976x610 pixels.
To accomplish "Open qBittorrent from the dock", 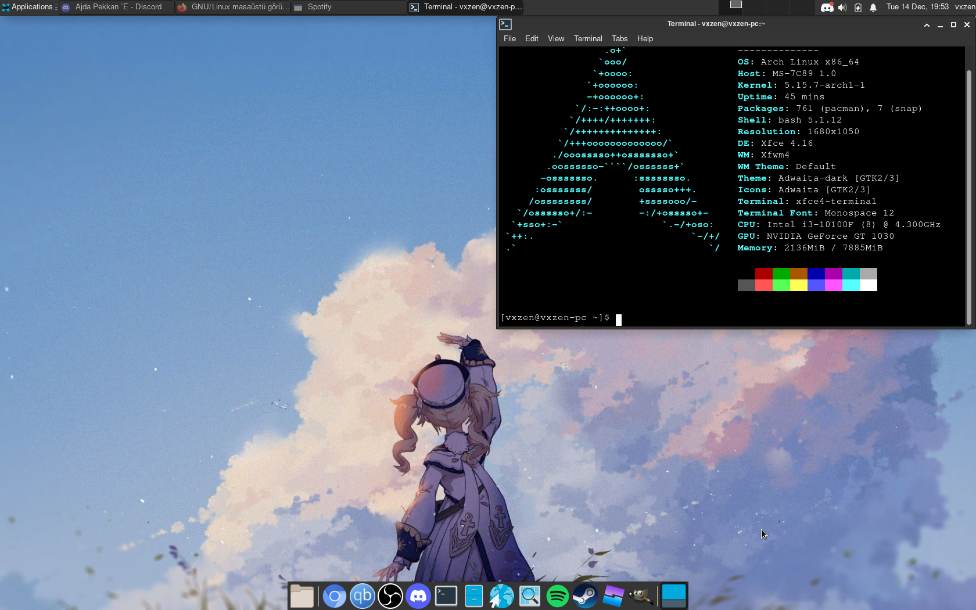I will pyautogui.click(x=363, y=596).
